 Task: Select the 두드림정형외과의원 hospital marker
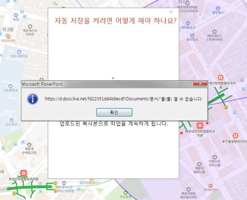235,136
